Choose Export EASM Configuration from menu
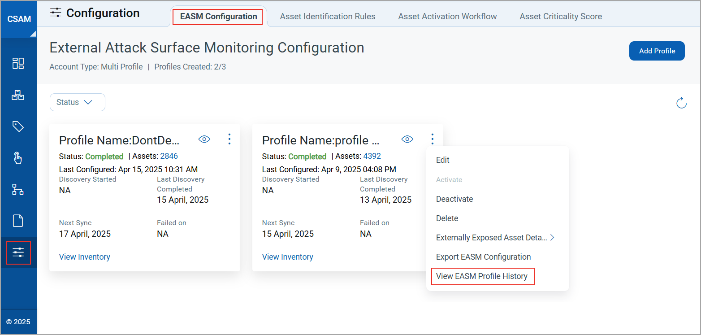701x335 pixels. (483, 257)
